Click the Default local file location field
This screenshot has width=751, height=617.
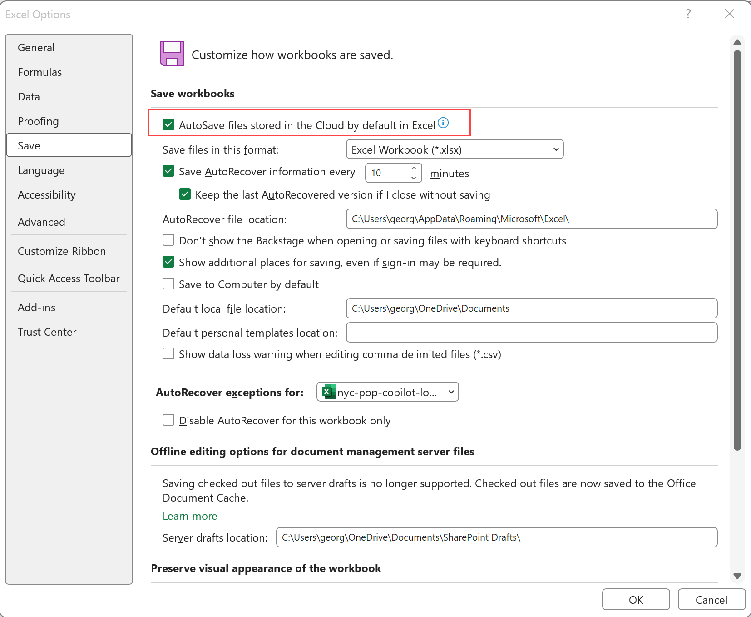[x=532, y=308]
